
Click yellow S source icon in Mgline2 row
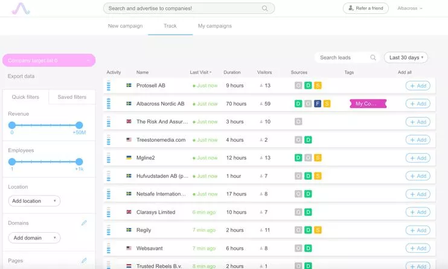click(x=318, y=157)
